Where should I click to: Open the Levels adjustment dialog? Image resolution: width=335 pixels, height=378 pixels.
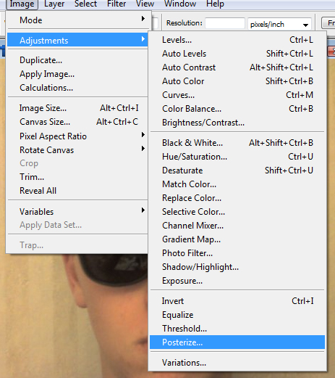pyautogui.click(x=237, y=40)
